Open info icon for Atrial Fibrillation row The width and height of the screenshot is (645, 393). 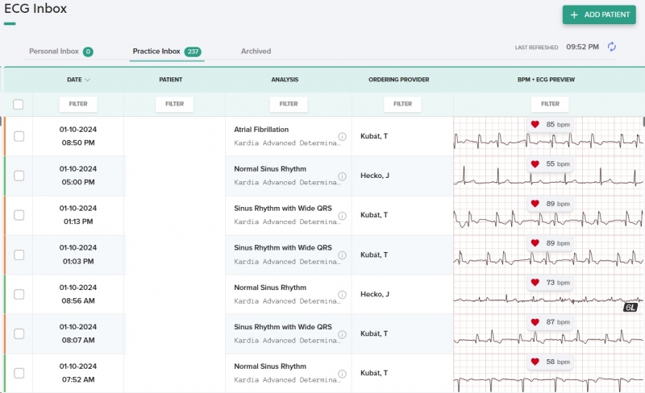click(x=342, y=136)
